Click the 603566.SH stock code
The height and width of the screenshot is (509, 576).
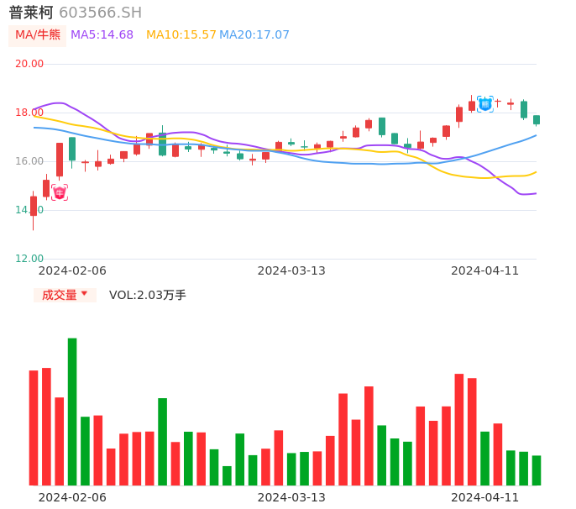101,13
